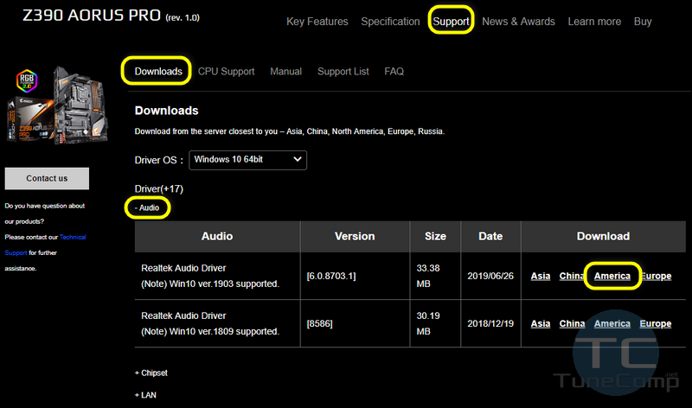Click the Driver(+17) heading
This screenshot has width=692, height=408.
click(x=159, y=188)
